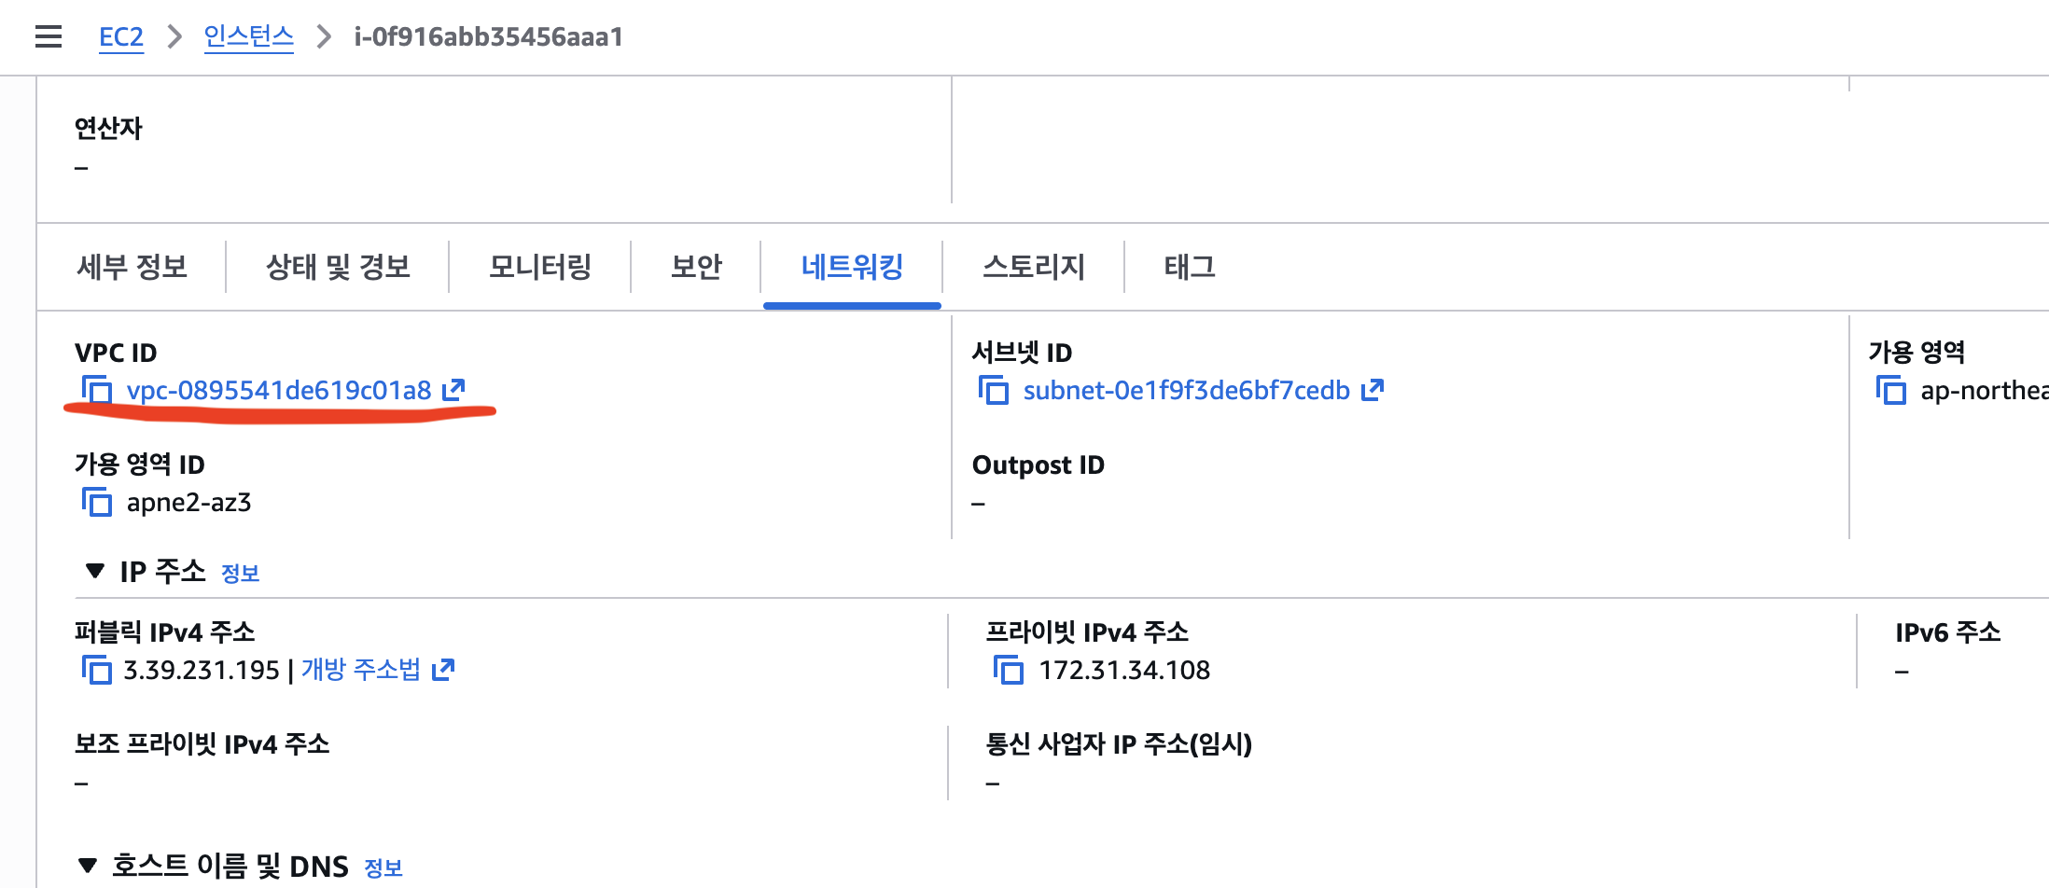Open the hamburger navigation menu
The image size is (2049, 888).
[x=49, y=37]
